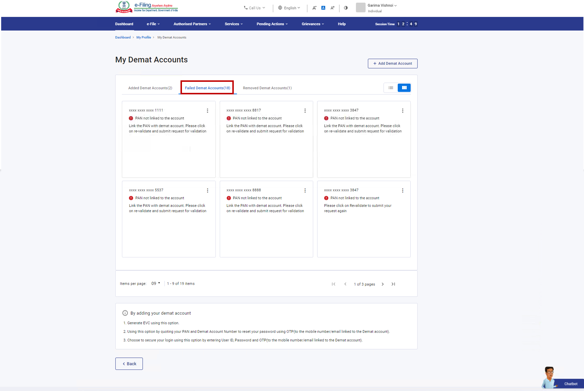The height and width of the screenshot is (391, 584).
Task: Expand the e-File dropdown menu
Action: point(153,24)
